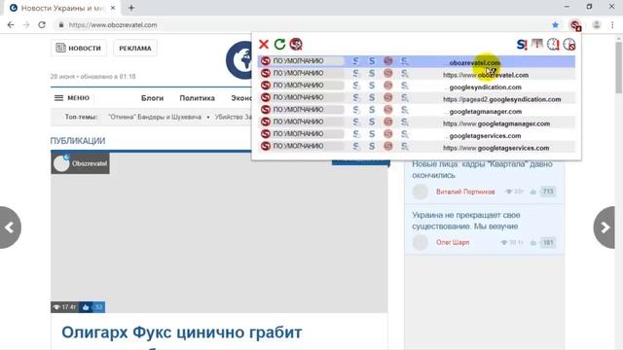Click the https://pagead2.googlesyndication.com entry text

tap(502, 99)
